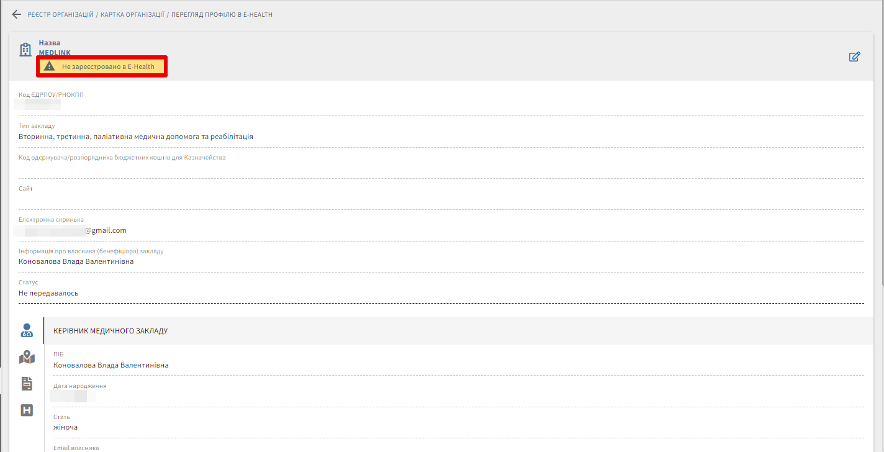Open the edit profile pencil icon
This screenshot has height=452, width=884.
(854, 57)
